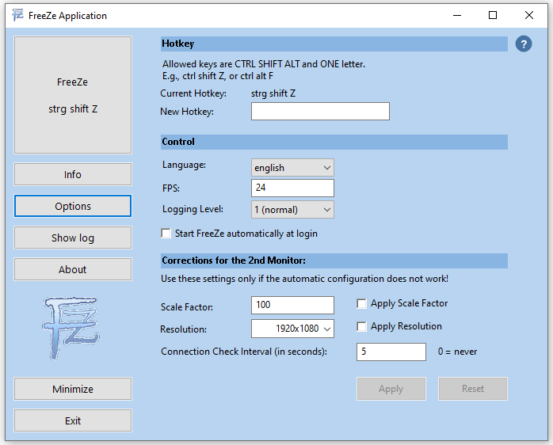Open help via the blue question mark icon
Image resolution: width=553 pixels, height=445 pixels.
click(524, 44)
